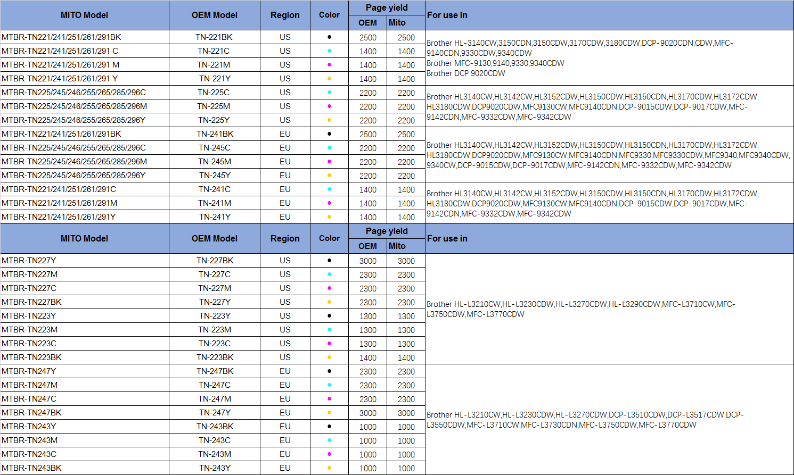Select the MTBR-TN247BK MITO model cell
Viewport: 794px width, 475px height.
click(x=85, y=413)
